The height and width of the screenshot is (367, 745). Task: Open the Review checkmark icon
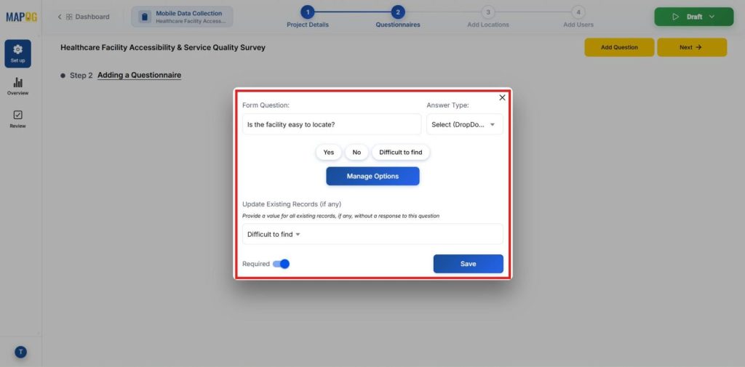pos(17,115)
